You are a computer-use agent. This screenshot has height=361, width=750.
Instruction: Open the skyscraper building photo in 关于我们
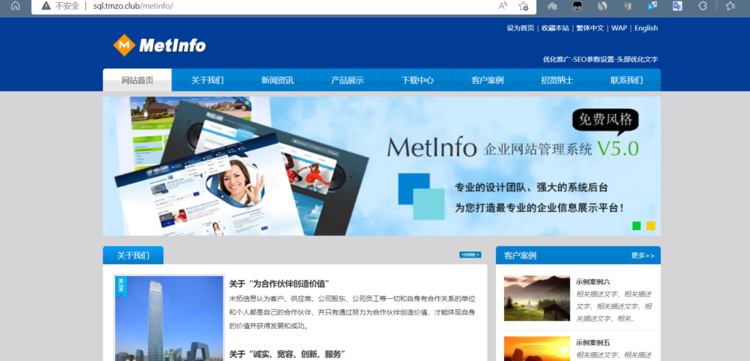(x=169, y=318)
